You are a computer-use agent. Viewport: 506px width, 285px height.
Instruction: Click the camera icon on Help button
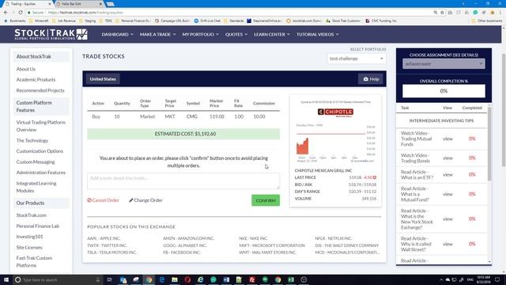click(365, 79)
